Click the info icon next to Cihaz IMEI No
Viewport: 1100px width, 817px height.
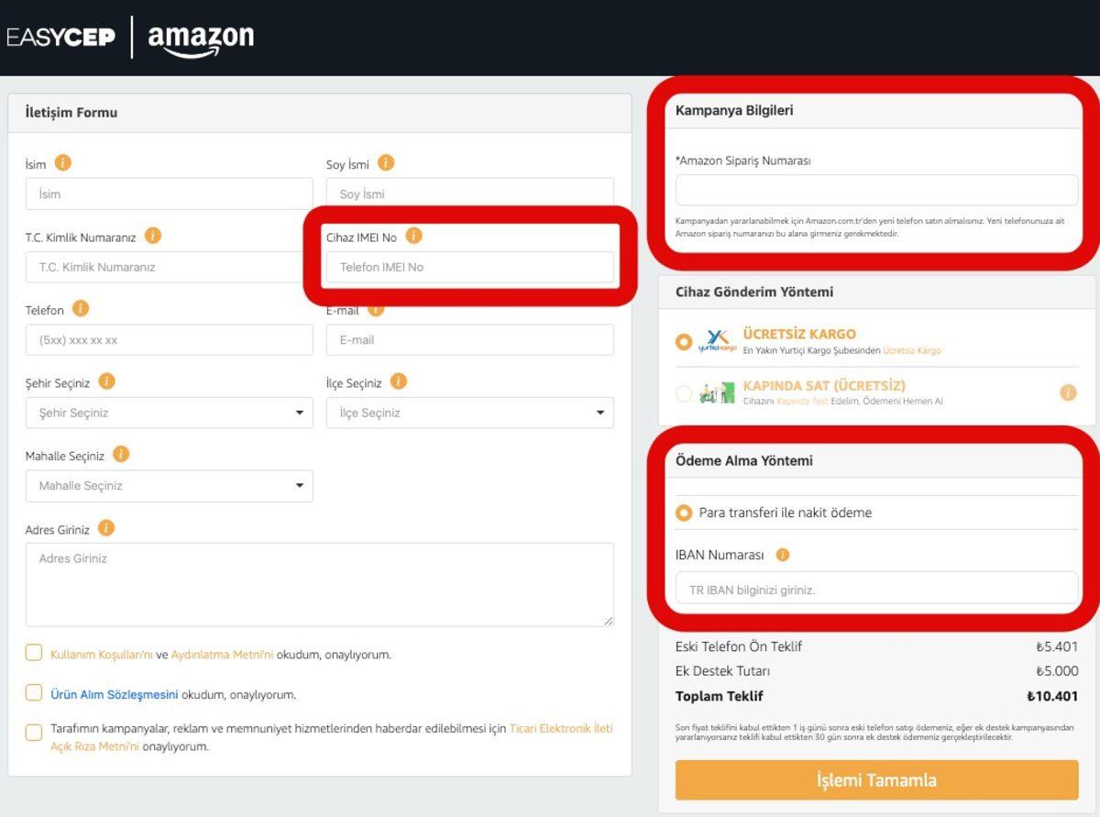tap(412, 236)
